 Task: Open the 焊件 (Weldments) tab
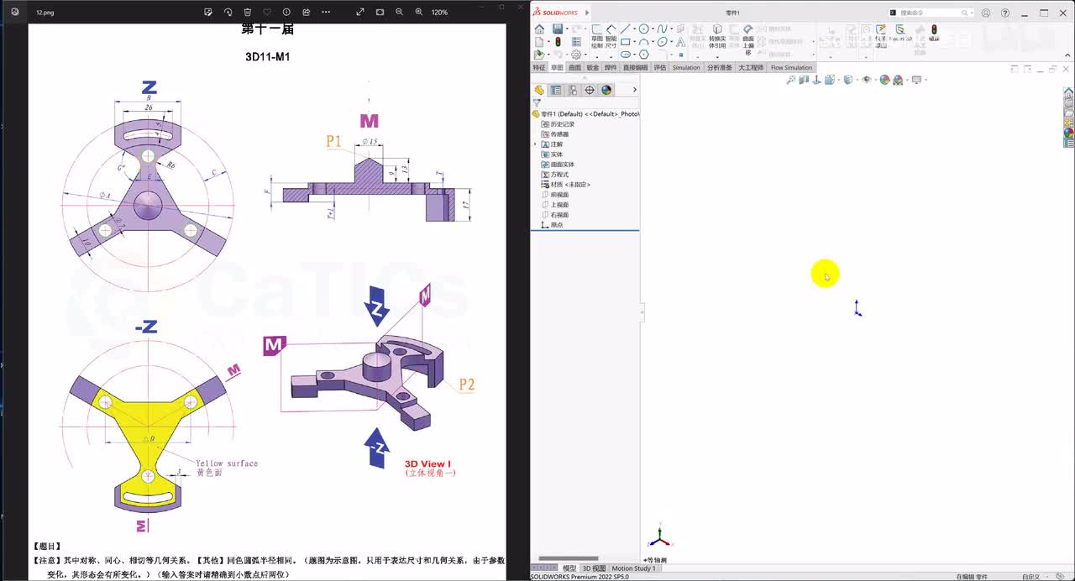(x=611, y=68)
